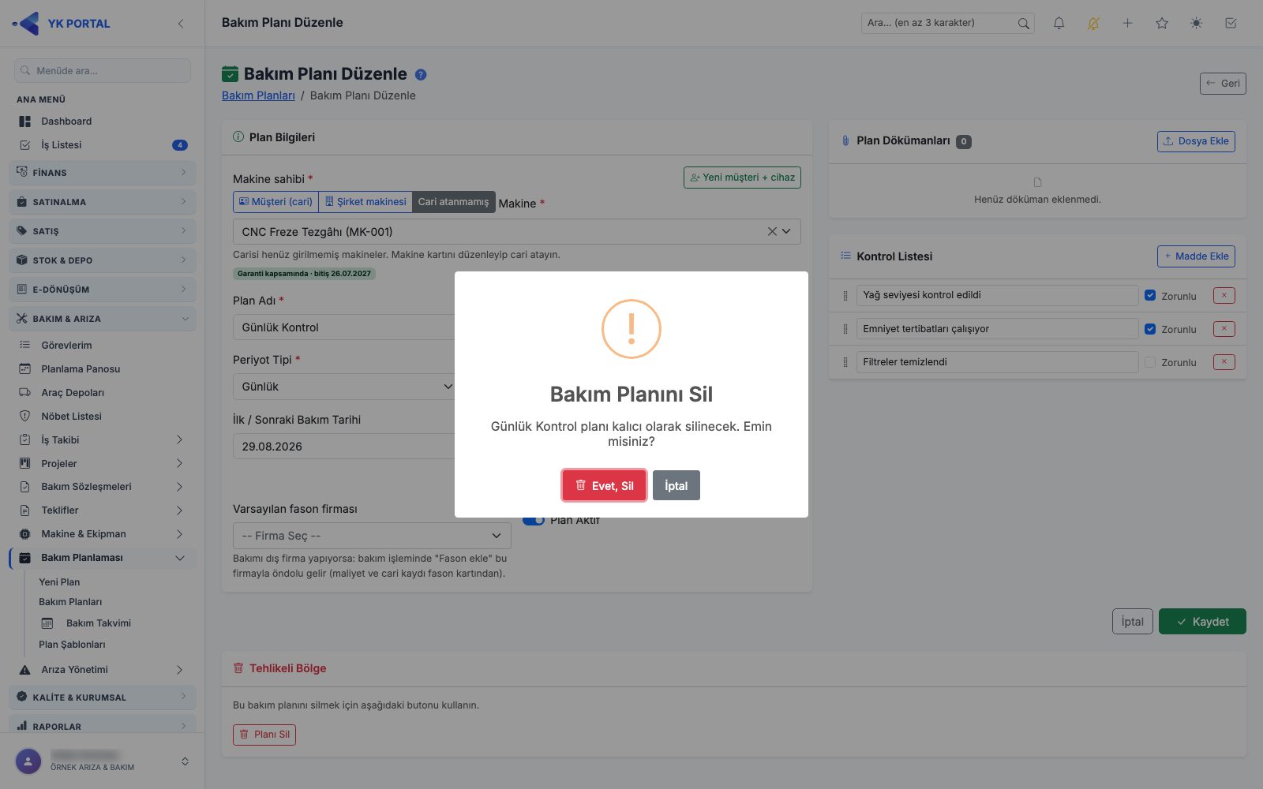
Task: Grab drag handle of Yağ seviyesi row
Action: click(845, 296)
